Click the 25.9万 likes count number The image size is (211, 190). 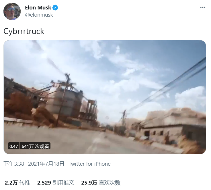click(89, 183)
